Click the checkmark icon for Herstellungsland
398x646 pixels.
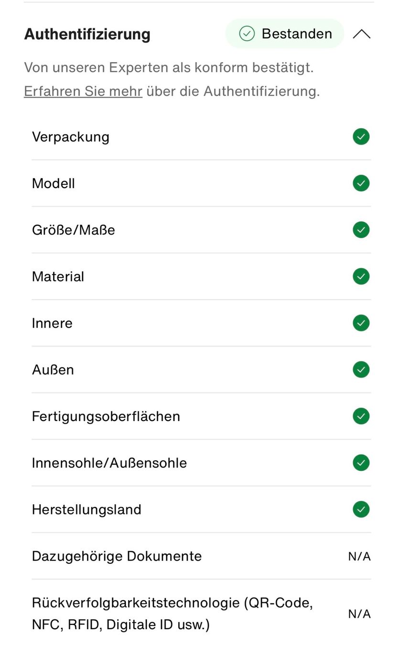(x=361, y=509)
